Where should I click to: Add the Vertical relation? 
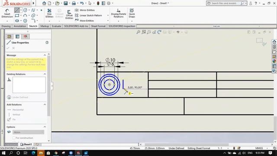coord(14,114)
